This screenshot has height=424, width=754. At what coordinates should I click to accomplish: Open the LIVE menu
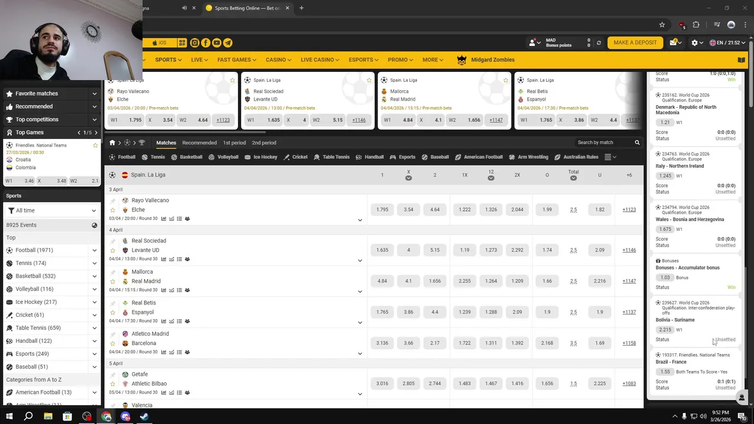click(x=199, y=60)
